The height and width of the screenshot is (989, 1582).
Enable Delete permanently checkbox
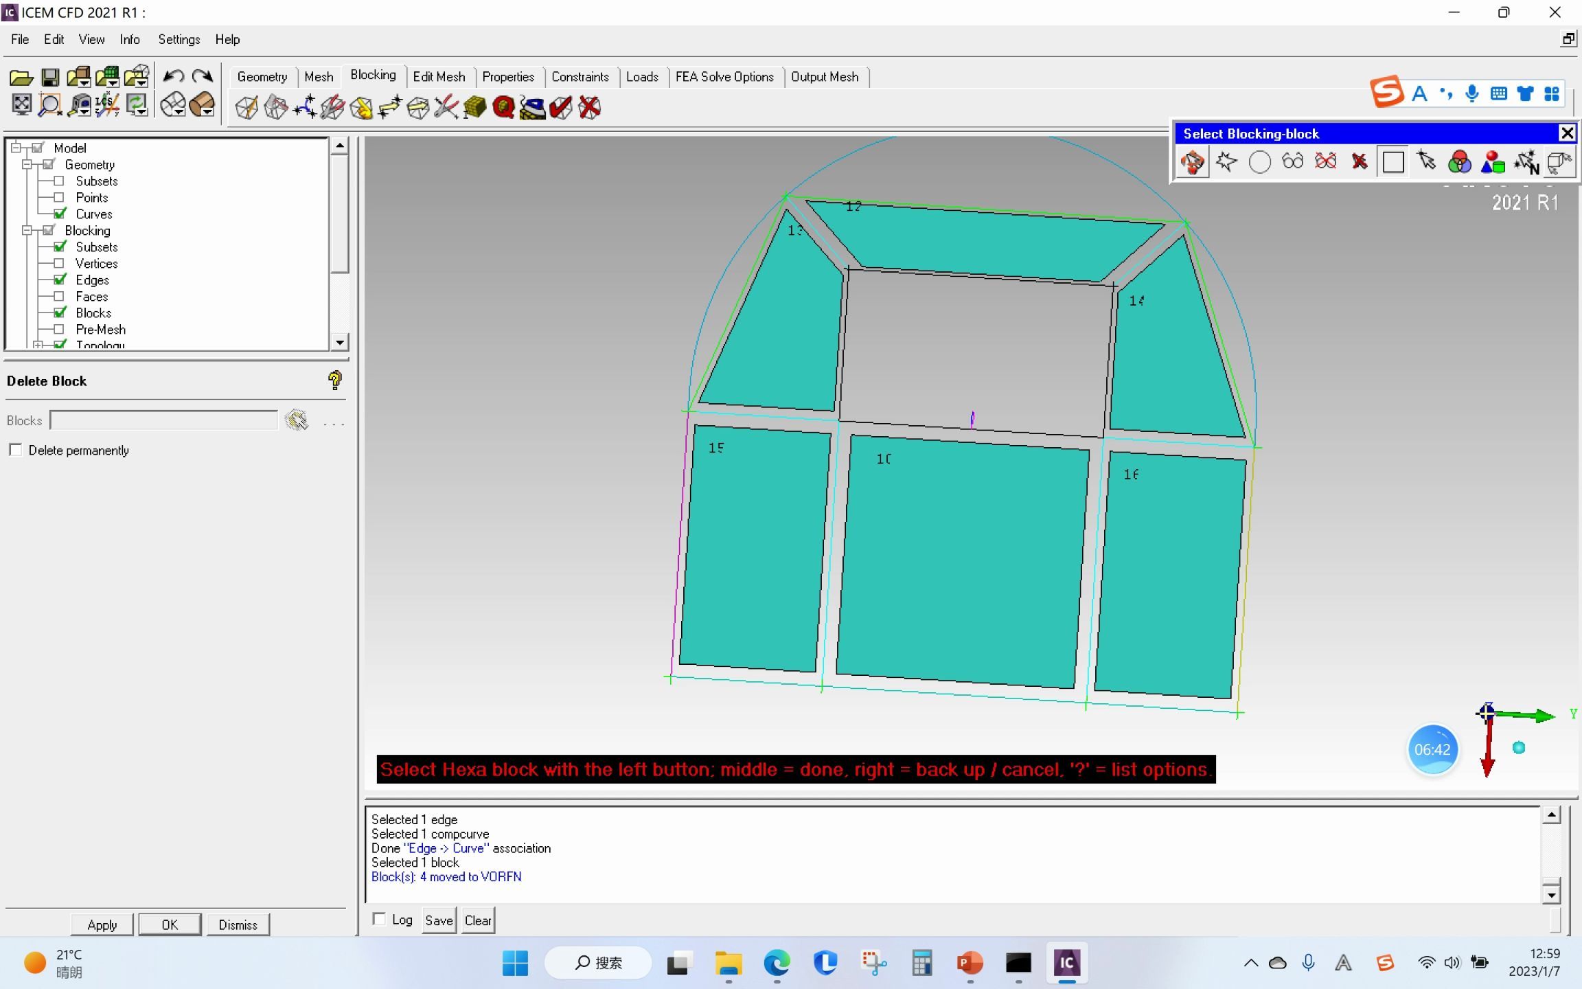(x=15, y=450)
